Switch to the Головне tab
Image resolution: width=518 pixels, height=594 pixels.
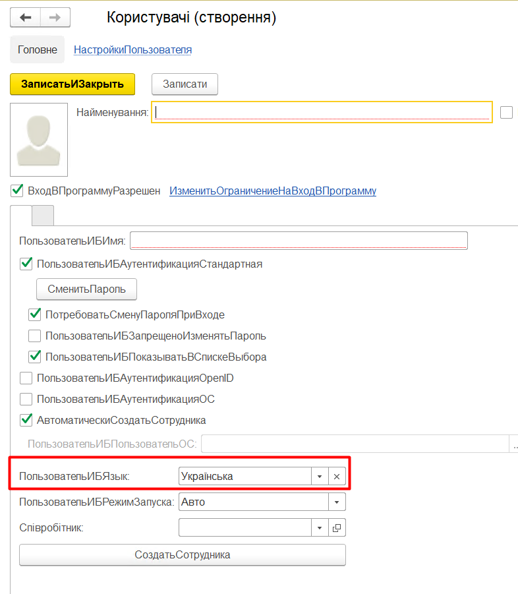tap(38, 50)
